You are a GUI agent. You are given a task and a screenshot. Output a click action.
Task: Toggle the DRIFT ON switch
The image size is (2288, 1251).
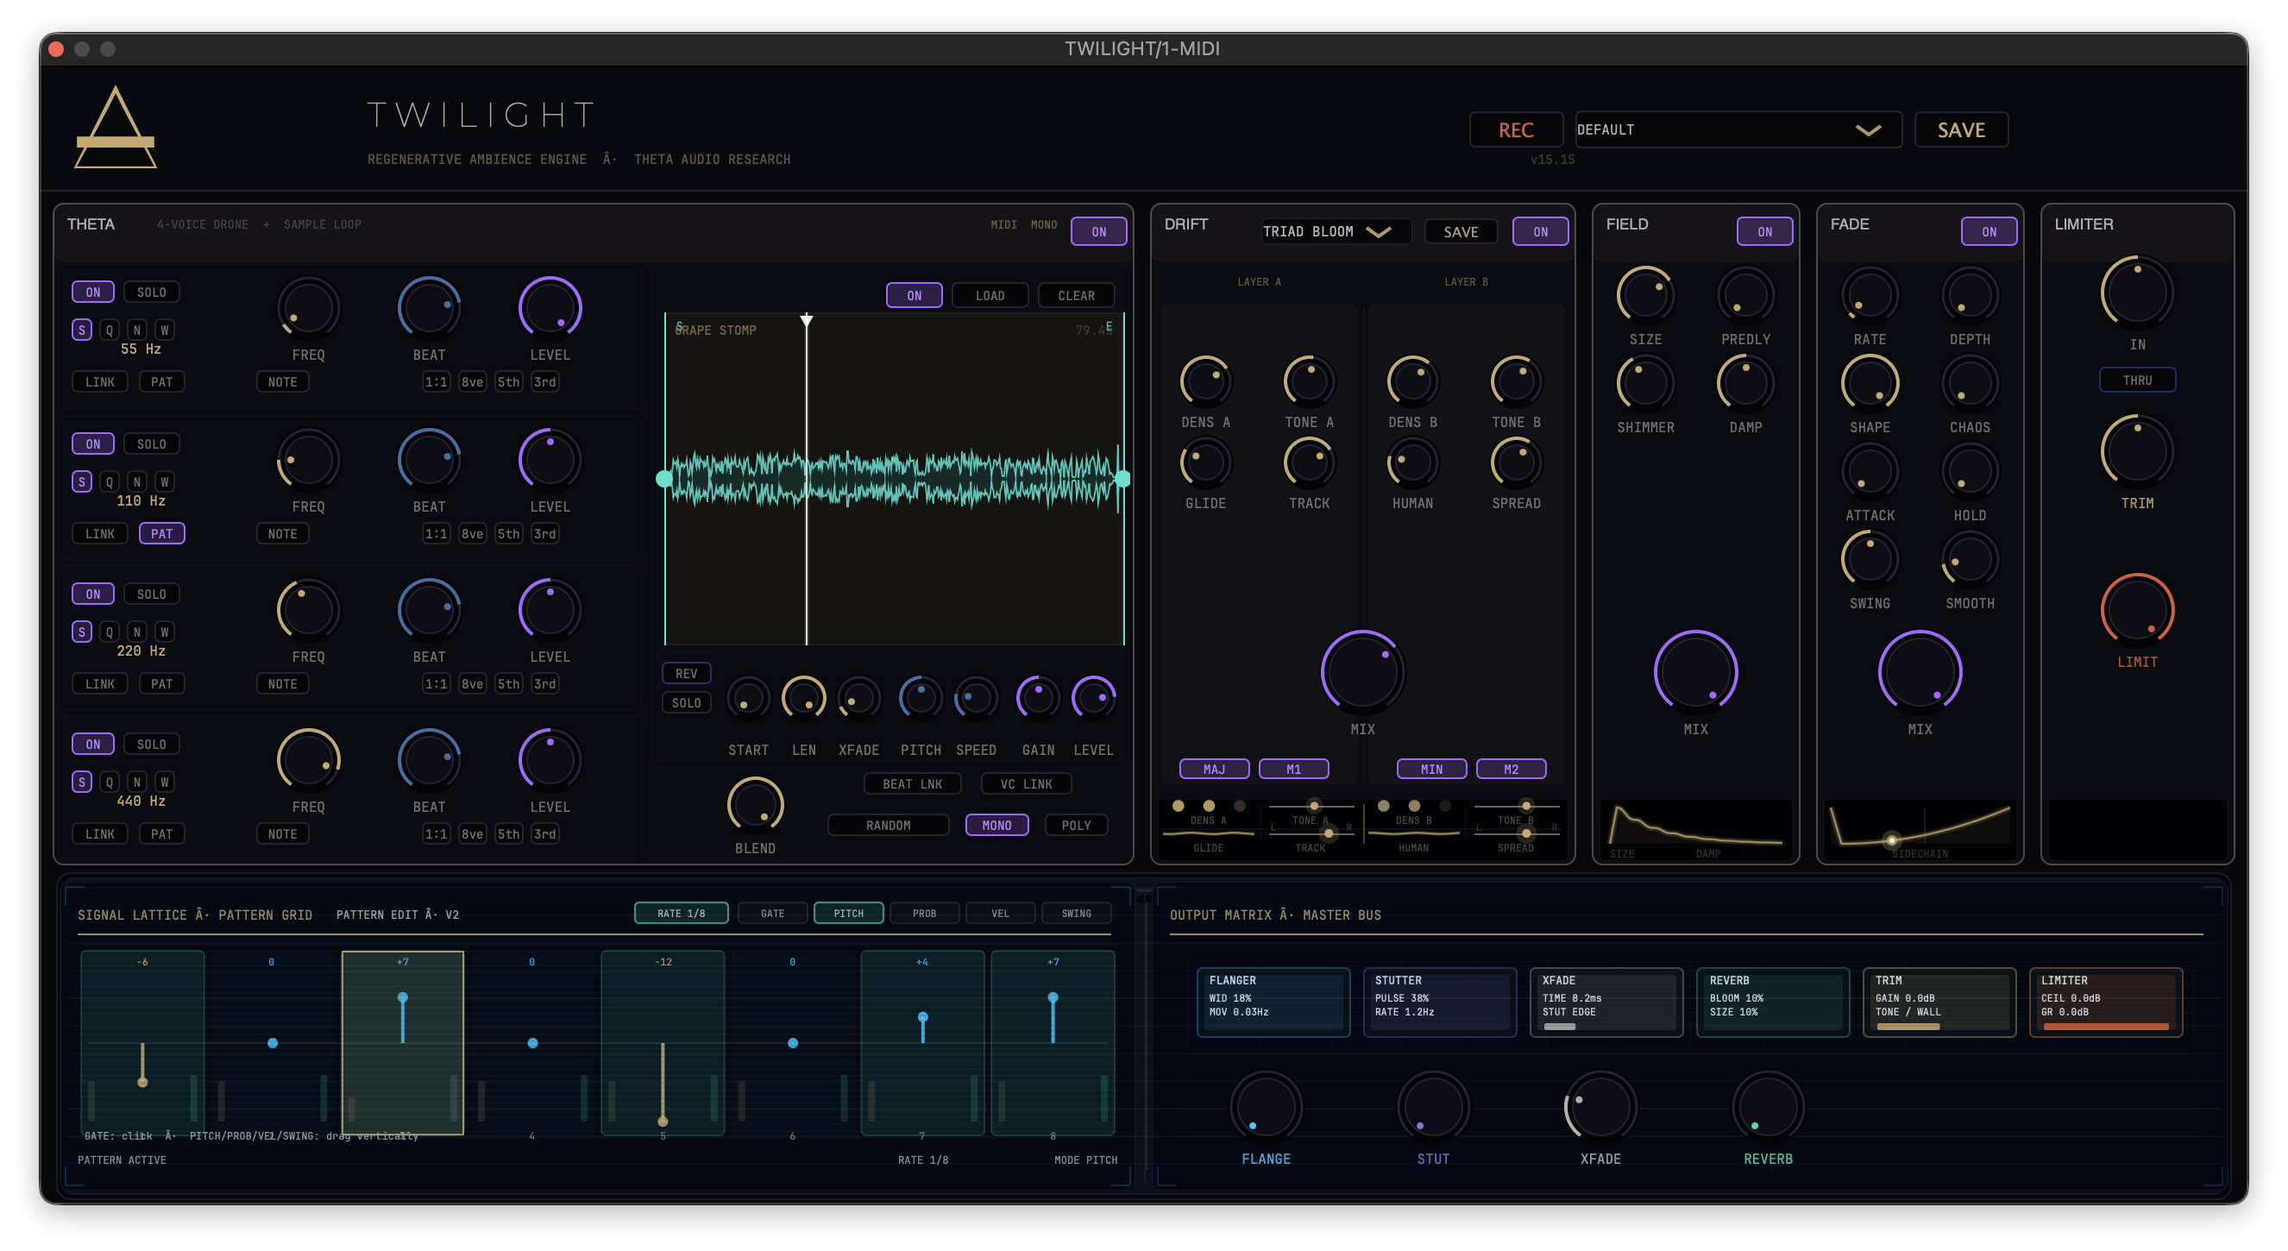[1540, 231]
